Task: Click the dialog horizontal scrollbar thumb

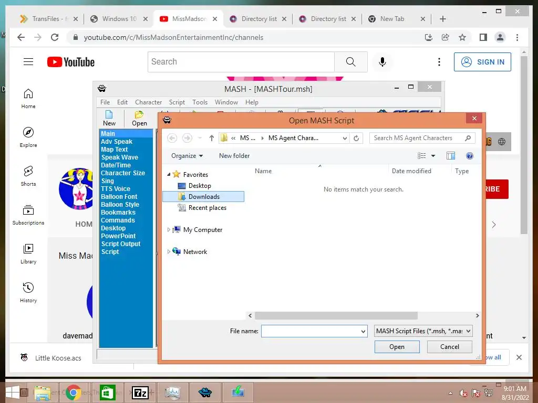Action: pyautogui.click(x=336, y=315)
